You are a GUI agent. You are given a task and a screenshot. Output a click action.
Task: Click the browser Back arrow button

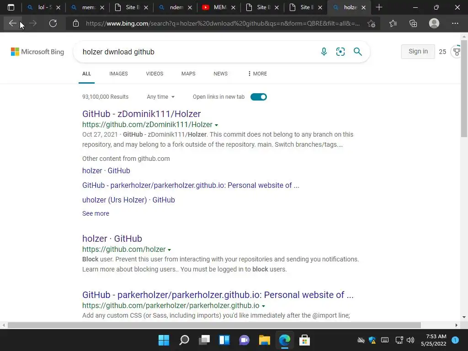(x=12, y=23)
